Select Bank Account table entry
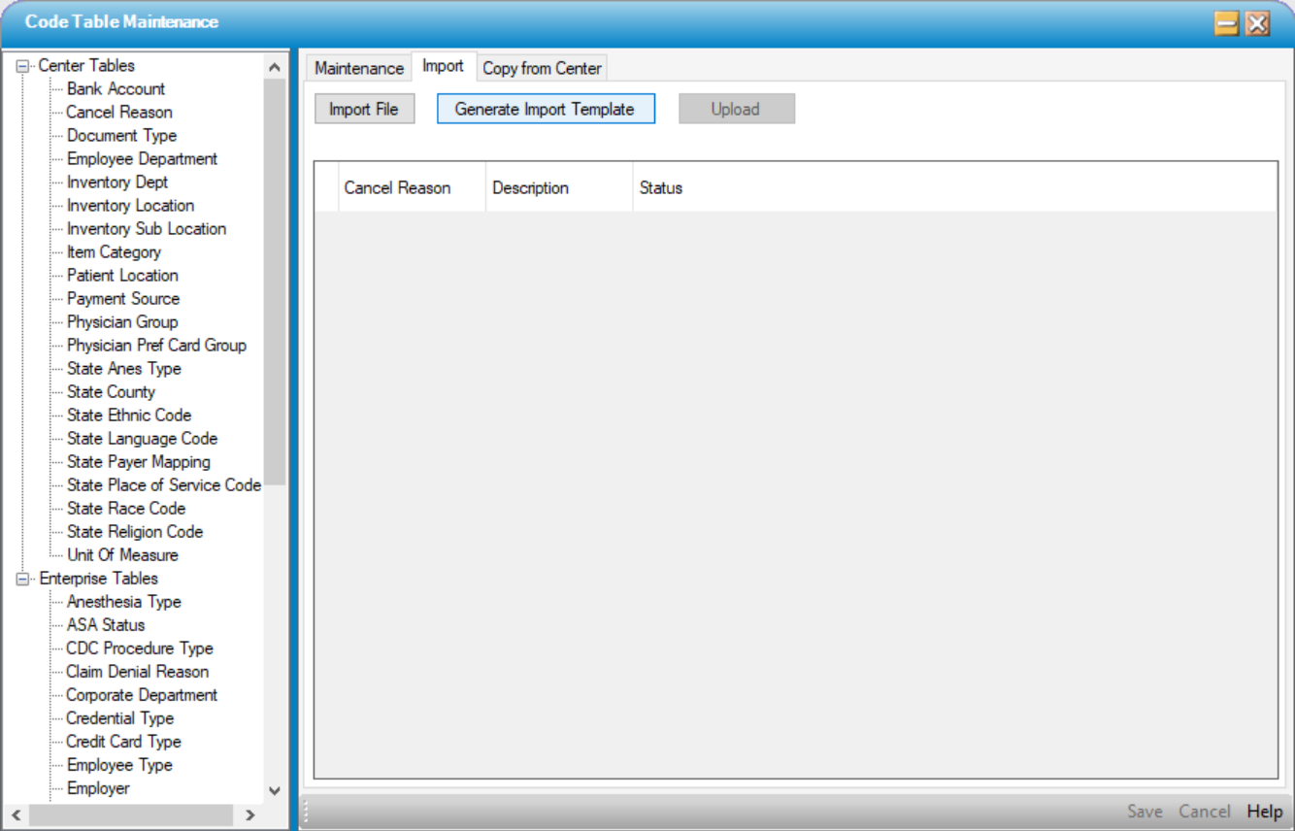 pyautogui.click(x=116, y=89)
